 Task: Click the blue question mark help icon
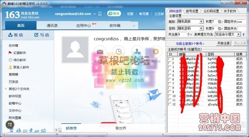pos(243,35)
